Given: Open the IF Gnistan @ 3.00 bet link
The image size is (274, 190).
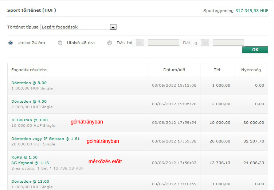Looking at the screenshot, I should (x=30, y=120).
